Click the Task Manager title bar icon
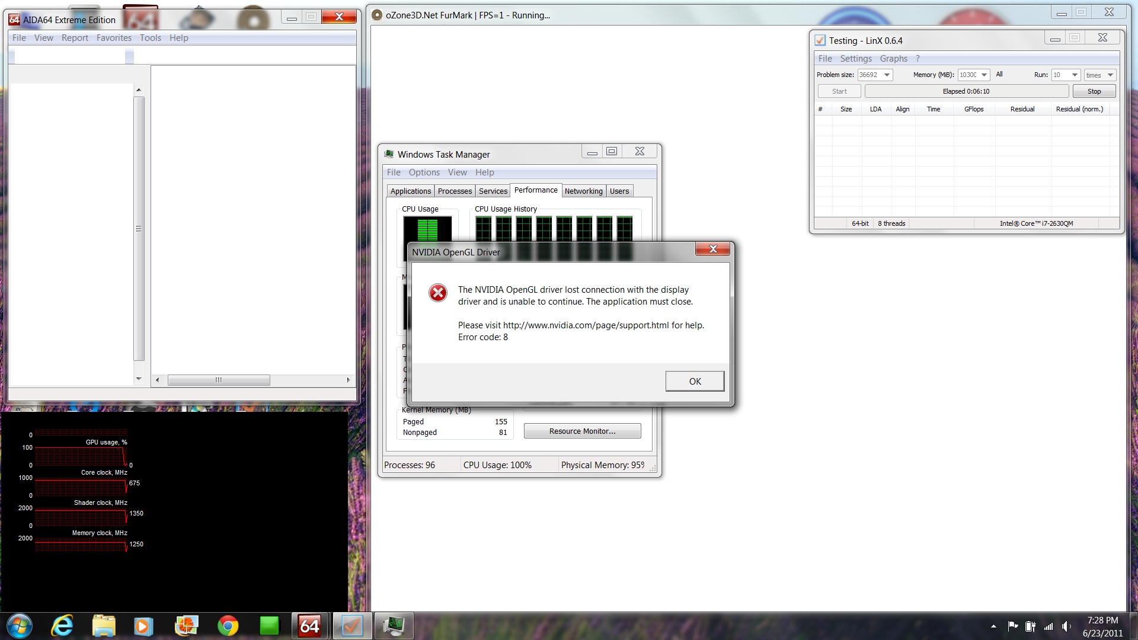The width and height of the screenshot is (1138, 640). [x=389, y=154]
